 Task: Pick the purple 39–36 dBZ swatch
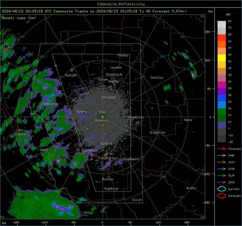[222, 91]
